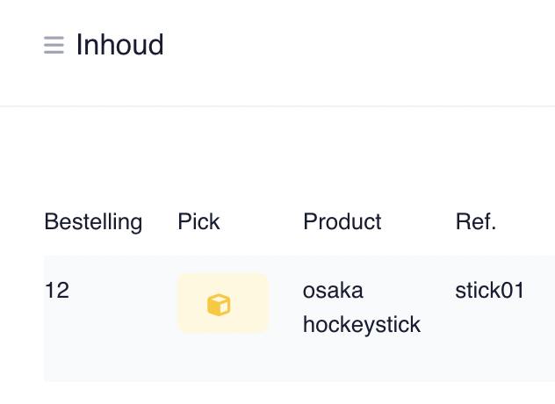Click row gap between pick button and osaka
The image size is (555, 404).
click(x=286, y=303)
